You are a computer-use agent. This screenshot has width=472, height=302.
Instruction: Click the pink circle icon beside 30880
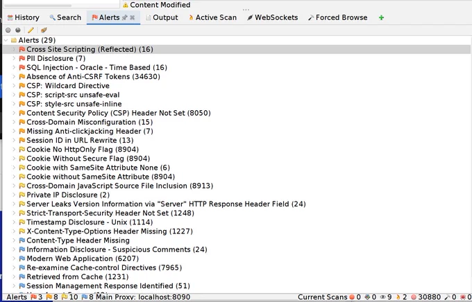[x=414, y=297]
